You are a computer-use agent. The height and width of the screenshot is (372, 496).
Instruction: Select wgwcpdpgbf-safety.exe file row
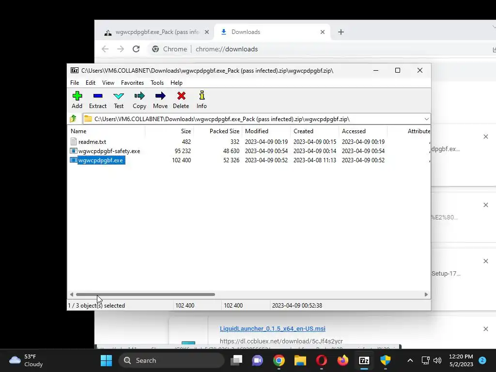[249, 151]
